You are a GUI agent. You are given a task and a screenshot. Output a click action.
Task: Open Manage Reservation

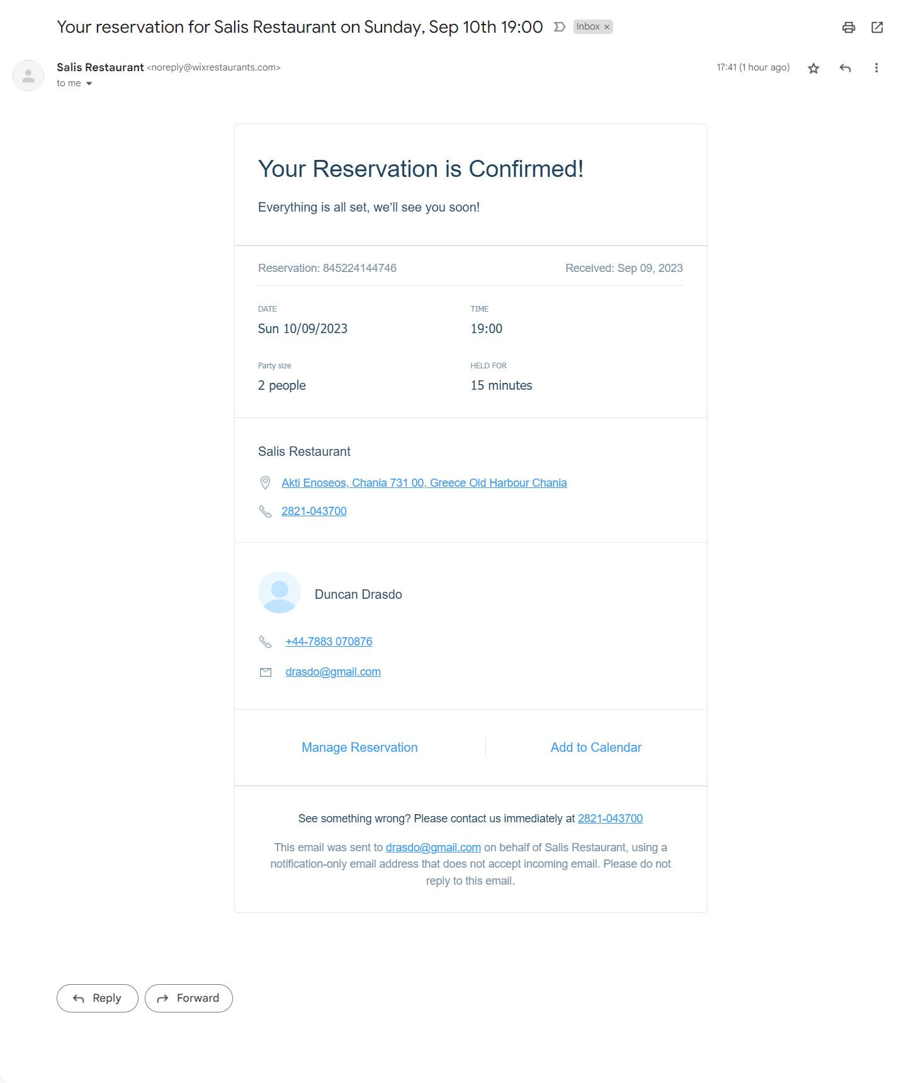pos(359,747)
